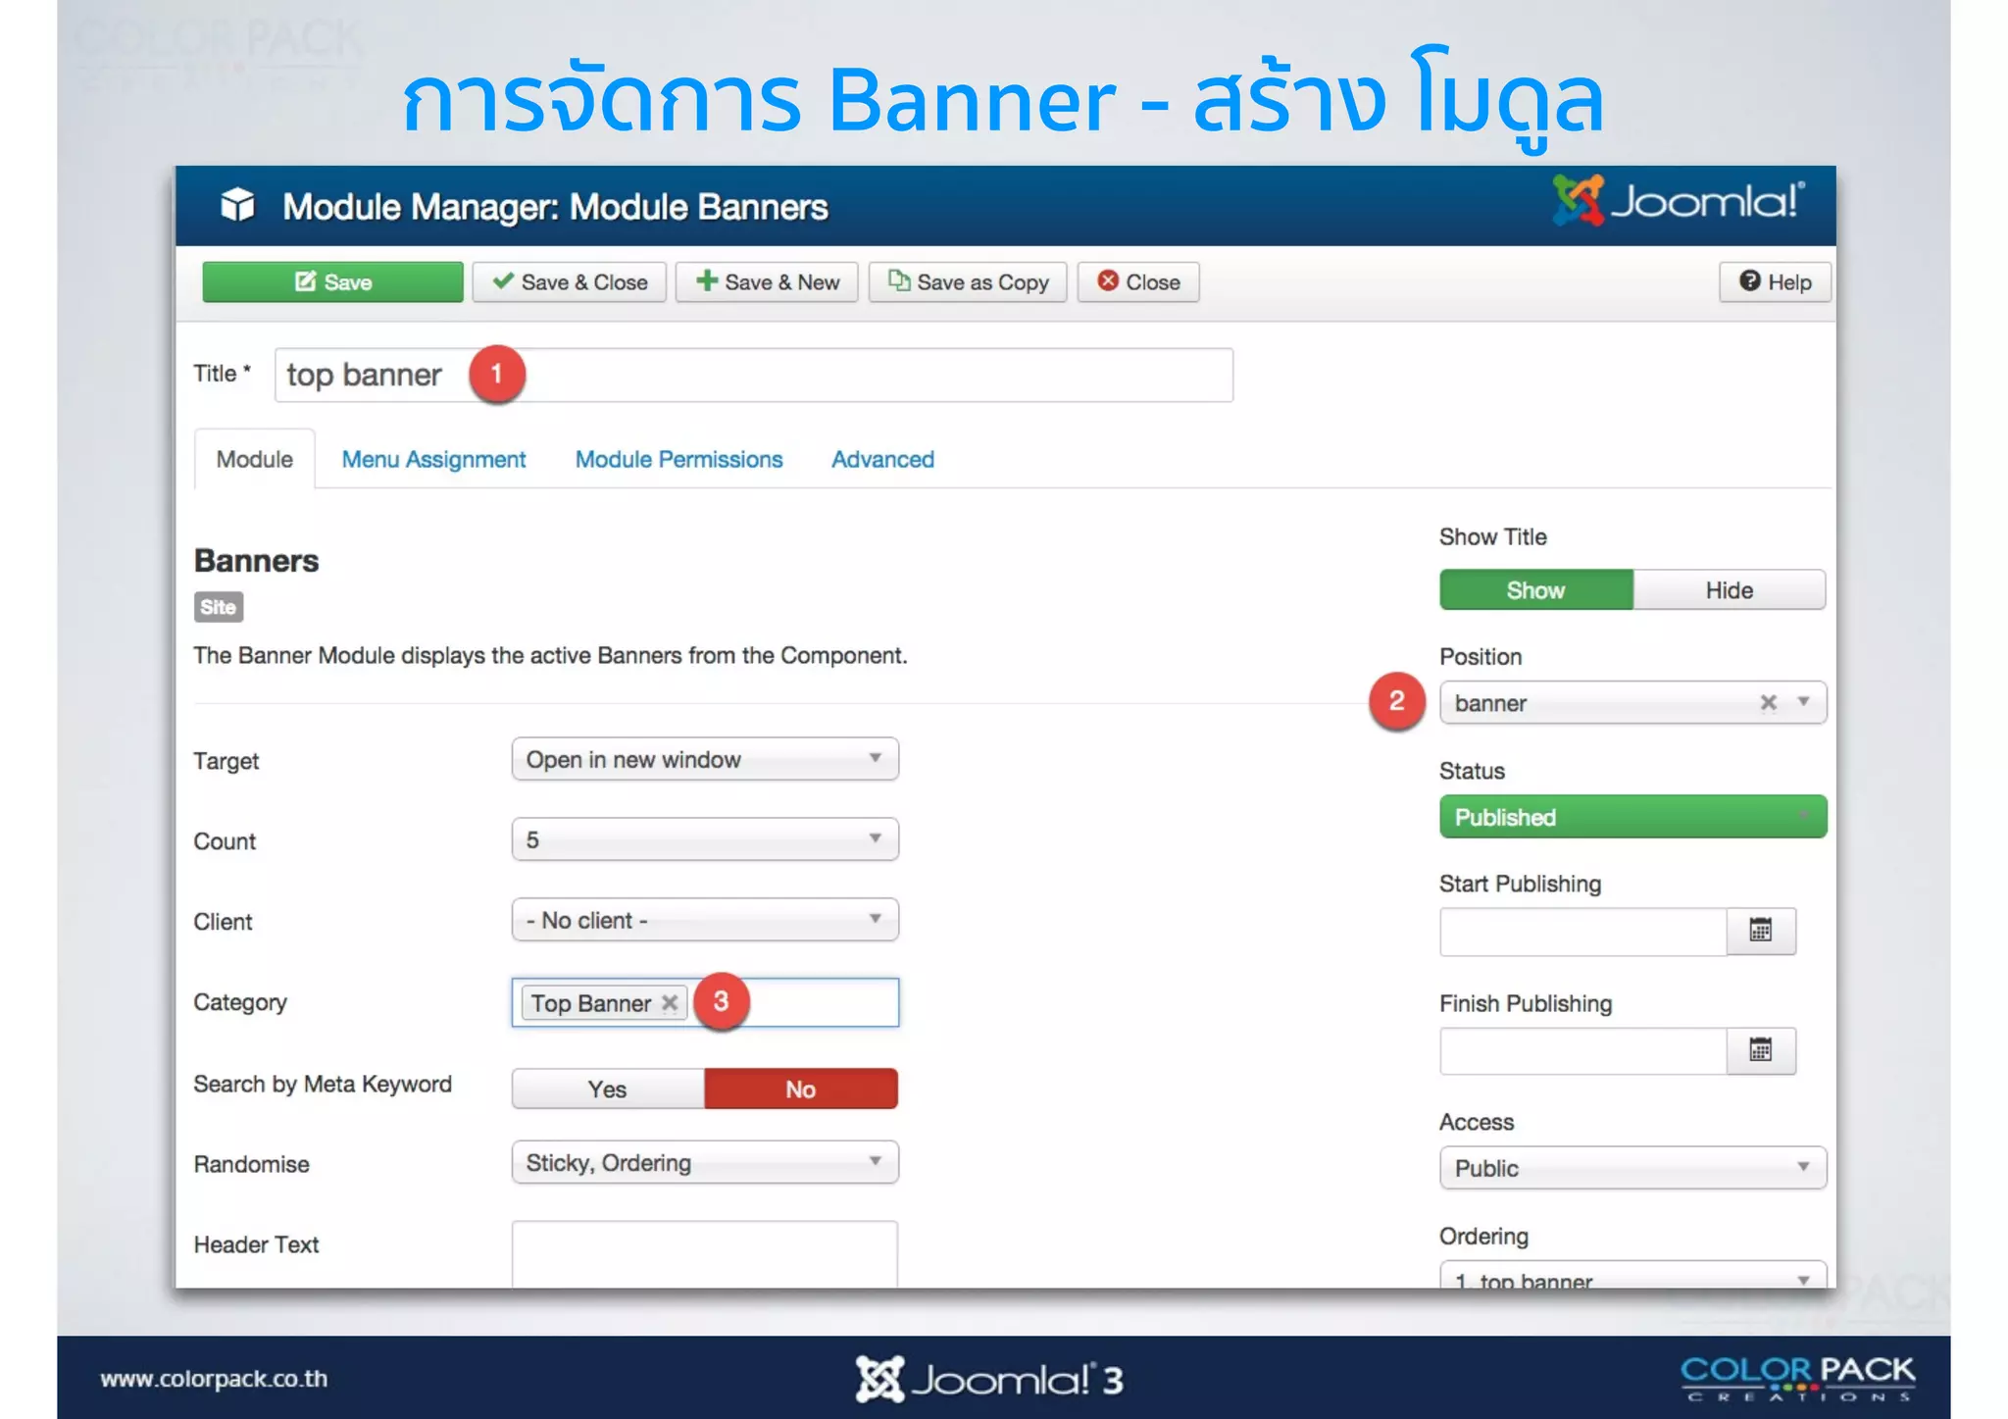Screen dimensions: 2008x1419
Task: Switch to Menu Assignment tab
Action: tap(433, 459)
